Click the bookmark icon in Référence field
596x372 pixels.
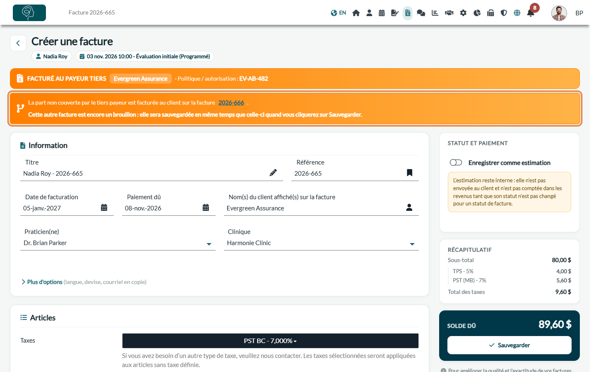coord(409,173)
